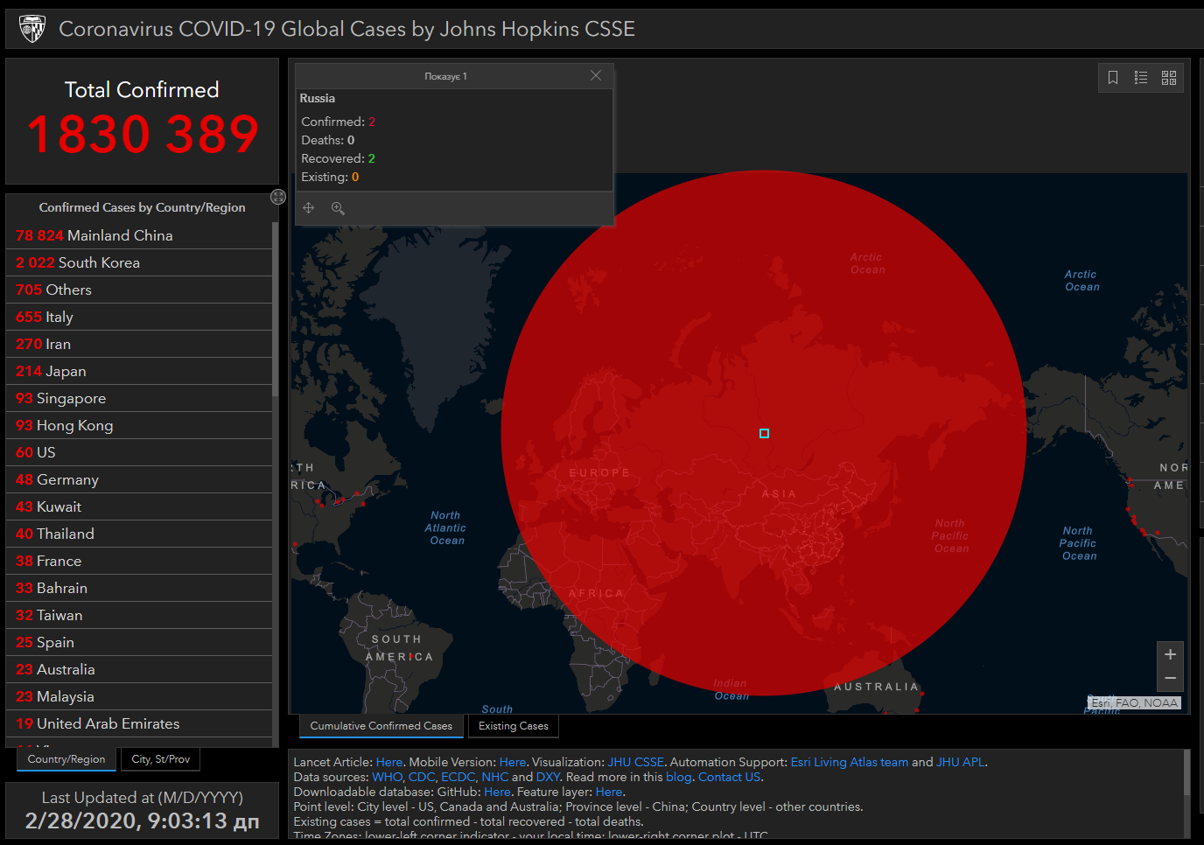This screenshot has width=1204, height=845.
Task: Zoom in on the map with the plus button
Action: 1170,654
